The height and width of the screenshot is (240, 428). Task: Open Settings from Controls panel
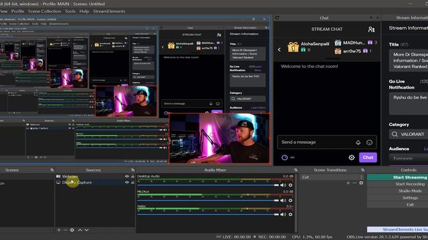pos(397,198)
